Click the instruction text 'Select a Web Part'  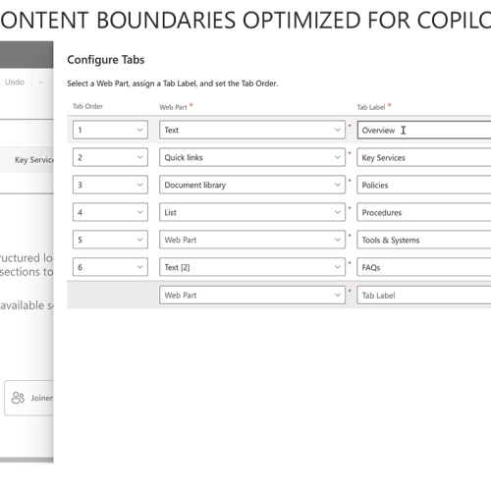98,83
